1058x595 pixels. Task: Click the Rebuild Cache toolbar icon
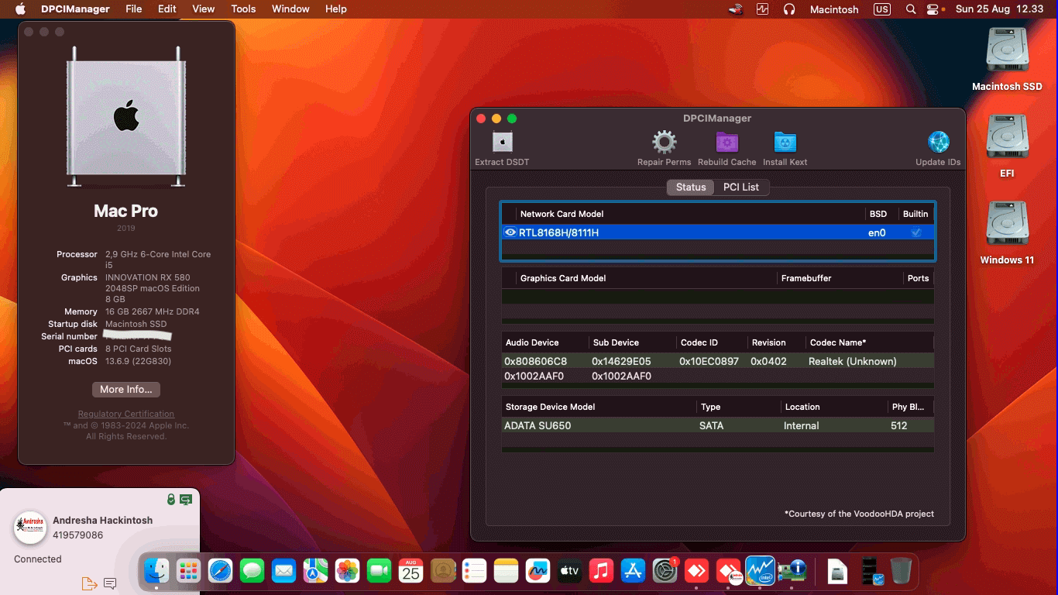click(x=727, y=143)
